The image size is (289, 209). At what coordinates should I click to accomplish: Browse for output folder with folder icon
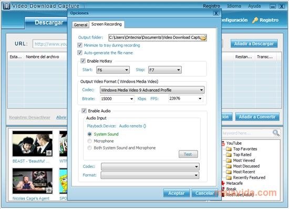203,38
